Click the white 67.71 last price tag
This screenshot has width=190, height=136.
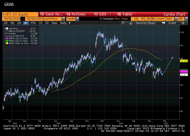(183, 75)
